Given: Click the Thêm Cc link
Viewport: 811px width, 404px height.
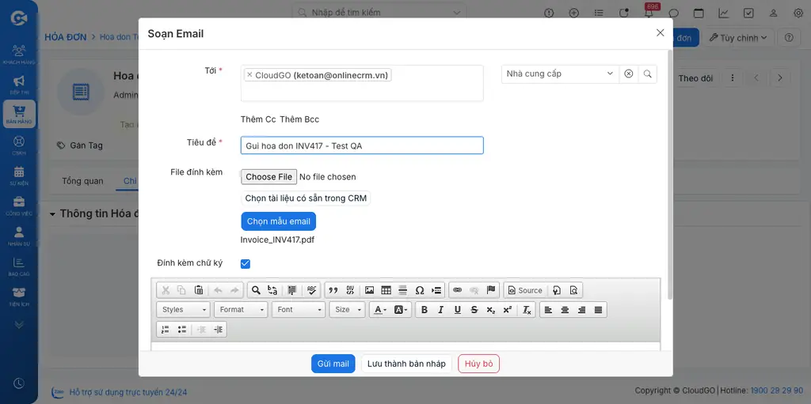Looking at the screenshot, I should [x=258, y=119].
